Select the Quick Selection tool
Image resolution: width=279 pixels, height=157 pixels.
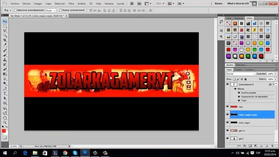(x=5, y=35)
